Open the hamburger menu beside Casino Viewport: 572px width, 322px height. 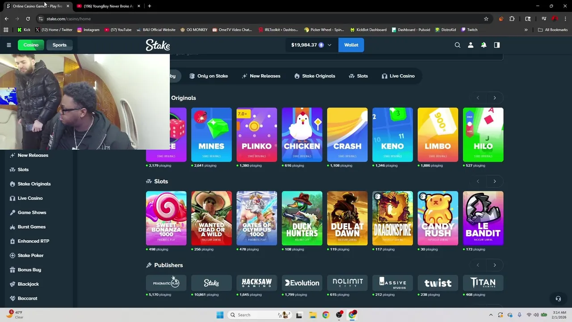[x=8, y=45]
